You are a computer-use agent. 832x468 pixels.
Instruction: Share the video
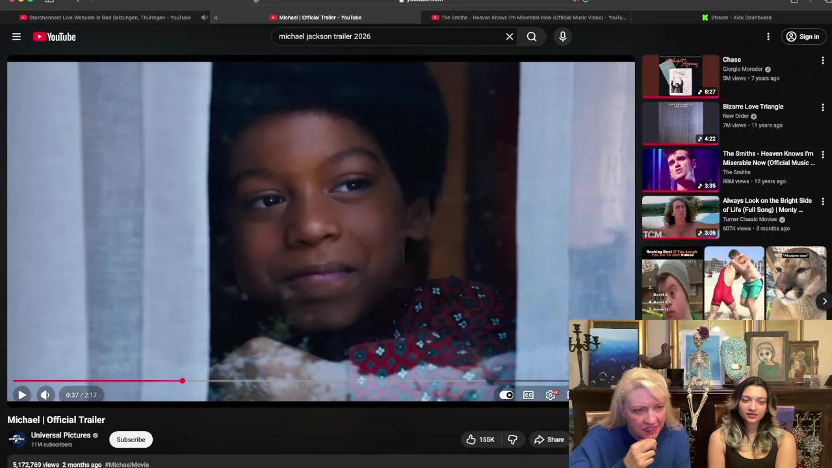(549, 439)
